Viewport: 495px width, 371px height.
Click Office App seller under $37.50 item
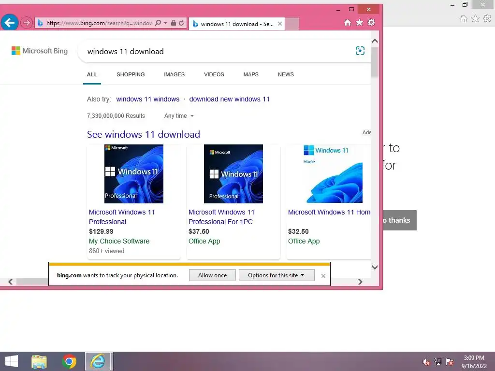click(x=204, y=241)
